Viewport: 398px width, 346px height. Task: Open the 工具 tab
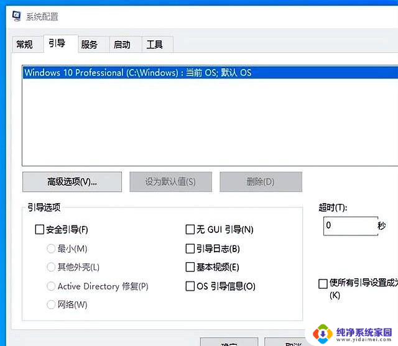click(x=157, y=45)
